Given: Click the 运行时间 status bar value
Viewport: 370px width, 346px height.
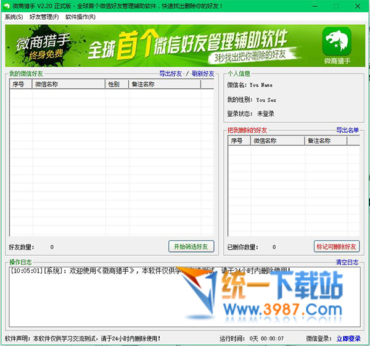Looking at the screenshot, I should [x=266, y=339].
